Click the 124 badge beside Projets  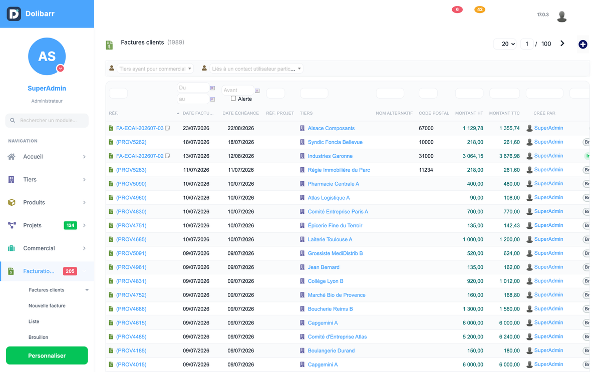click(x=70, y=226)
